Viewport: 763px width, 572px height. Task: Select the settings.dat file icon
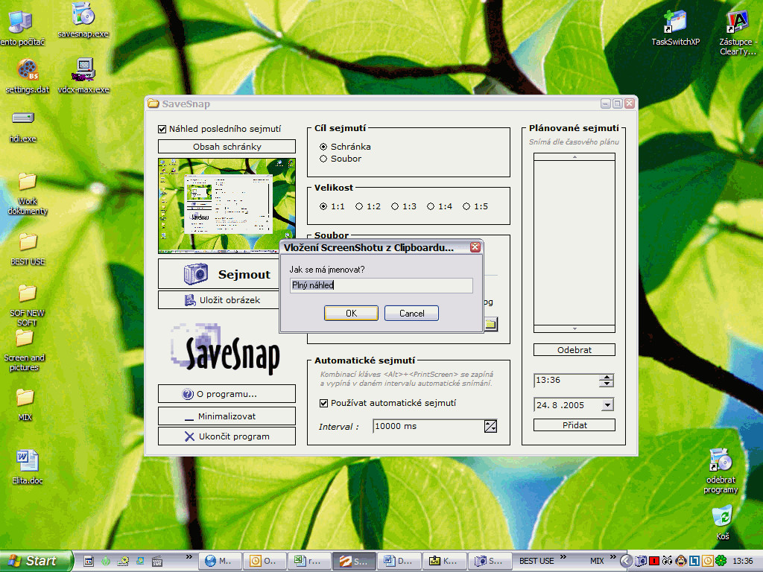point(28,77)
